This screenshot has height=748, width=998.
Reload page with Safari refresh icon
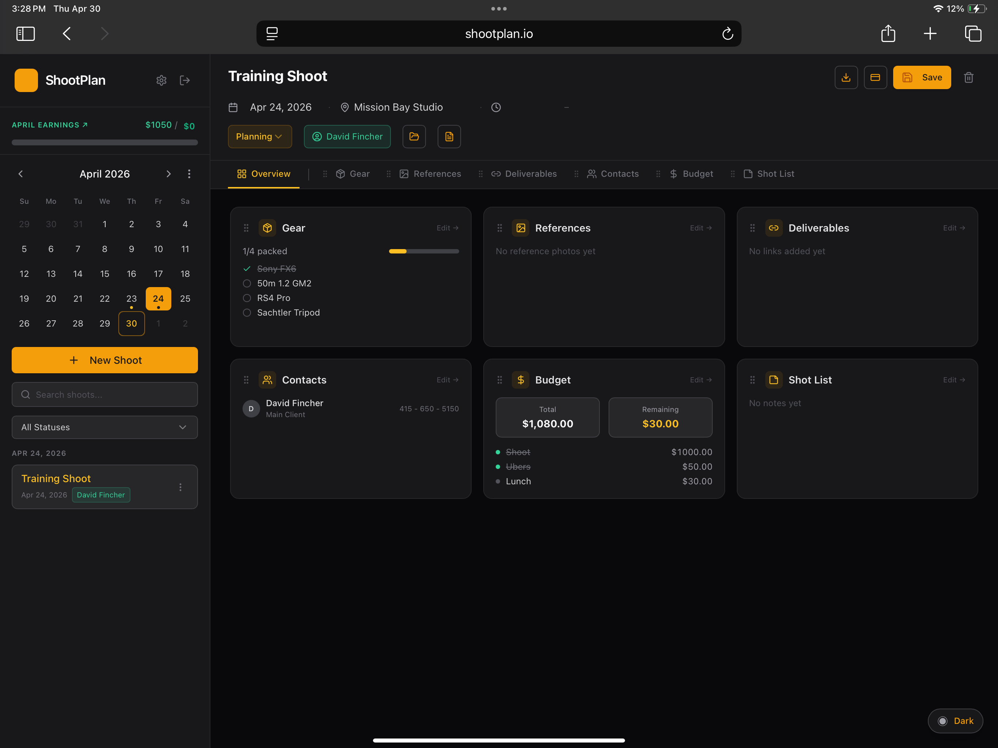click(x=727, y=33)
